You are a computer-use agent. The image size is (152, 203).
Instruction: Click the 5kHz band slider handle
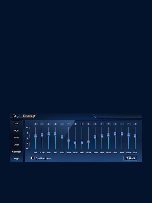[115, 134]
